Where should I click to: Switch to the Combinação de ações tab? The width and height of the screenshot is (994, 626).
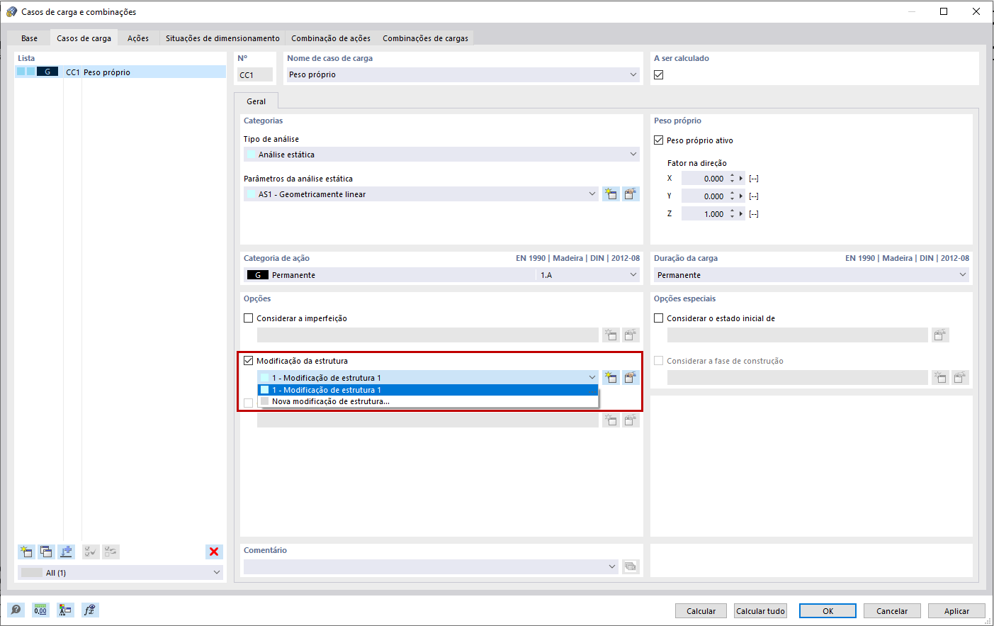coord(329,38)
